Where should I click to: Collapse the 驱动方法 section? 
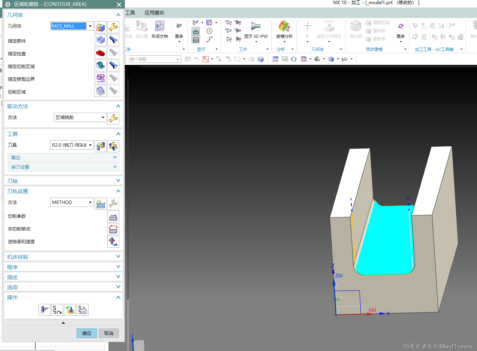(118, 106)
